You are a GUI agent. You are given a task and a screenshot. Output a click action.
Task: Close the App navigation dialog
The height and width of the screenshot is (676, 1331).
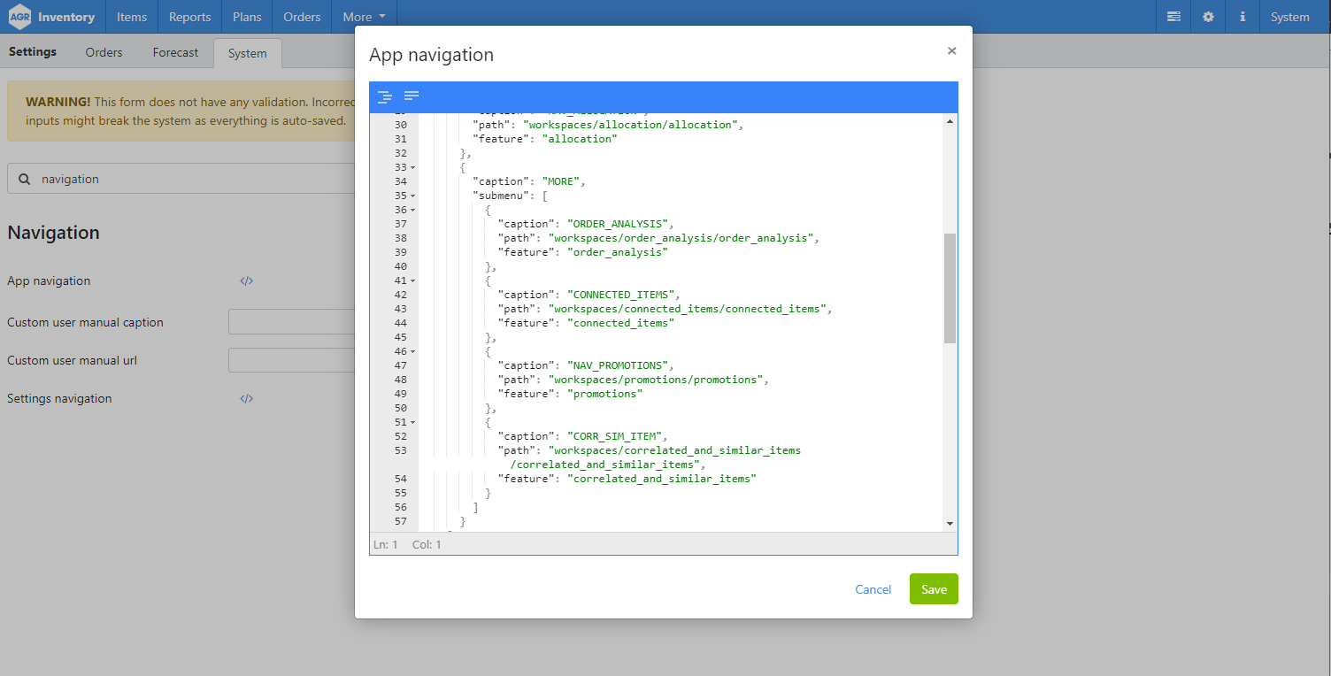tap(951, 51)
